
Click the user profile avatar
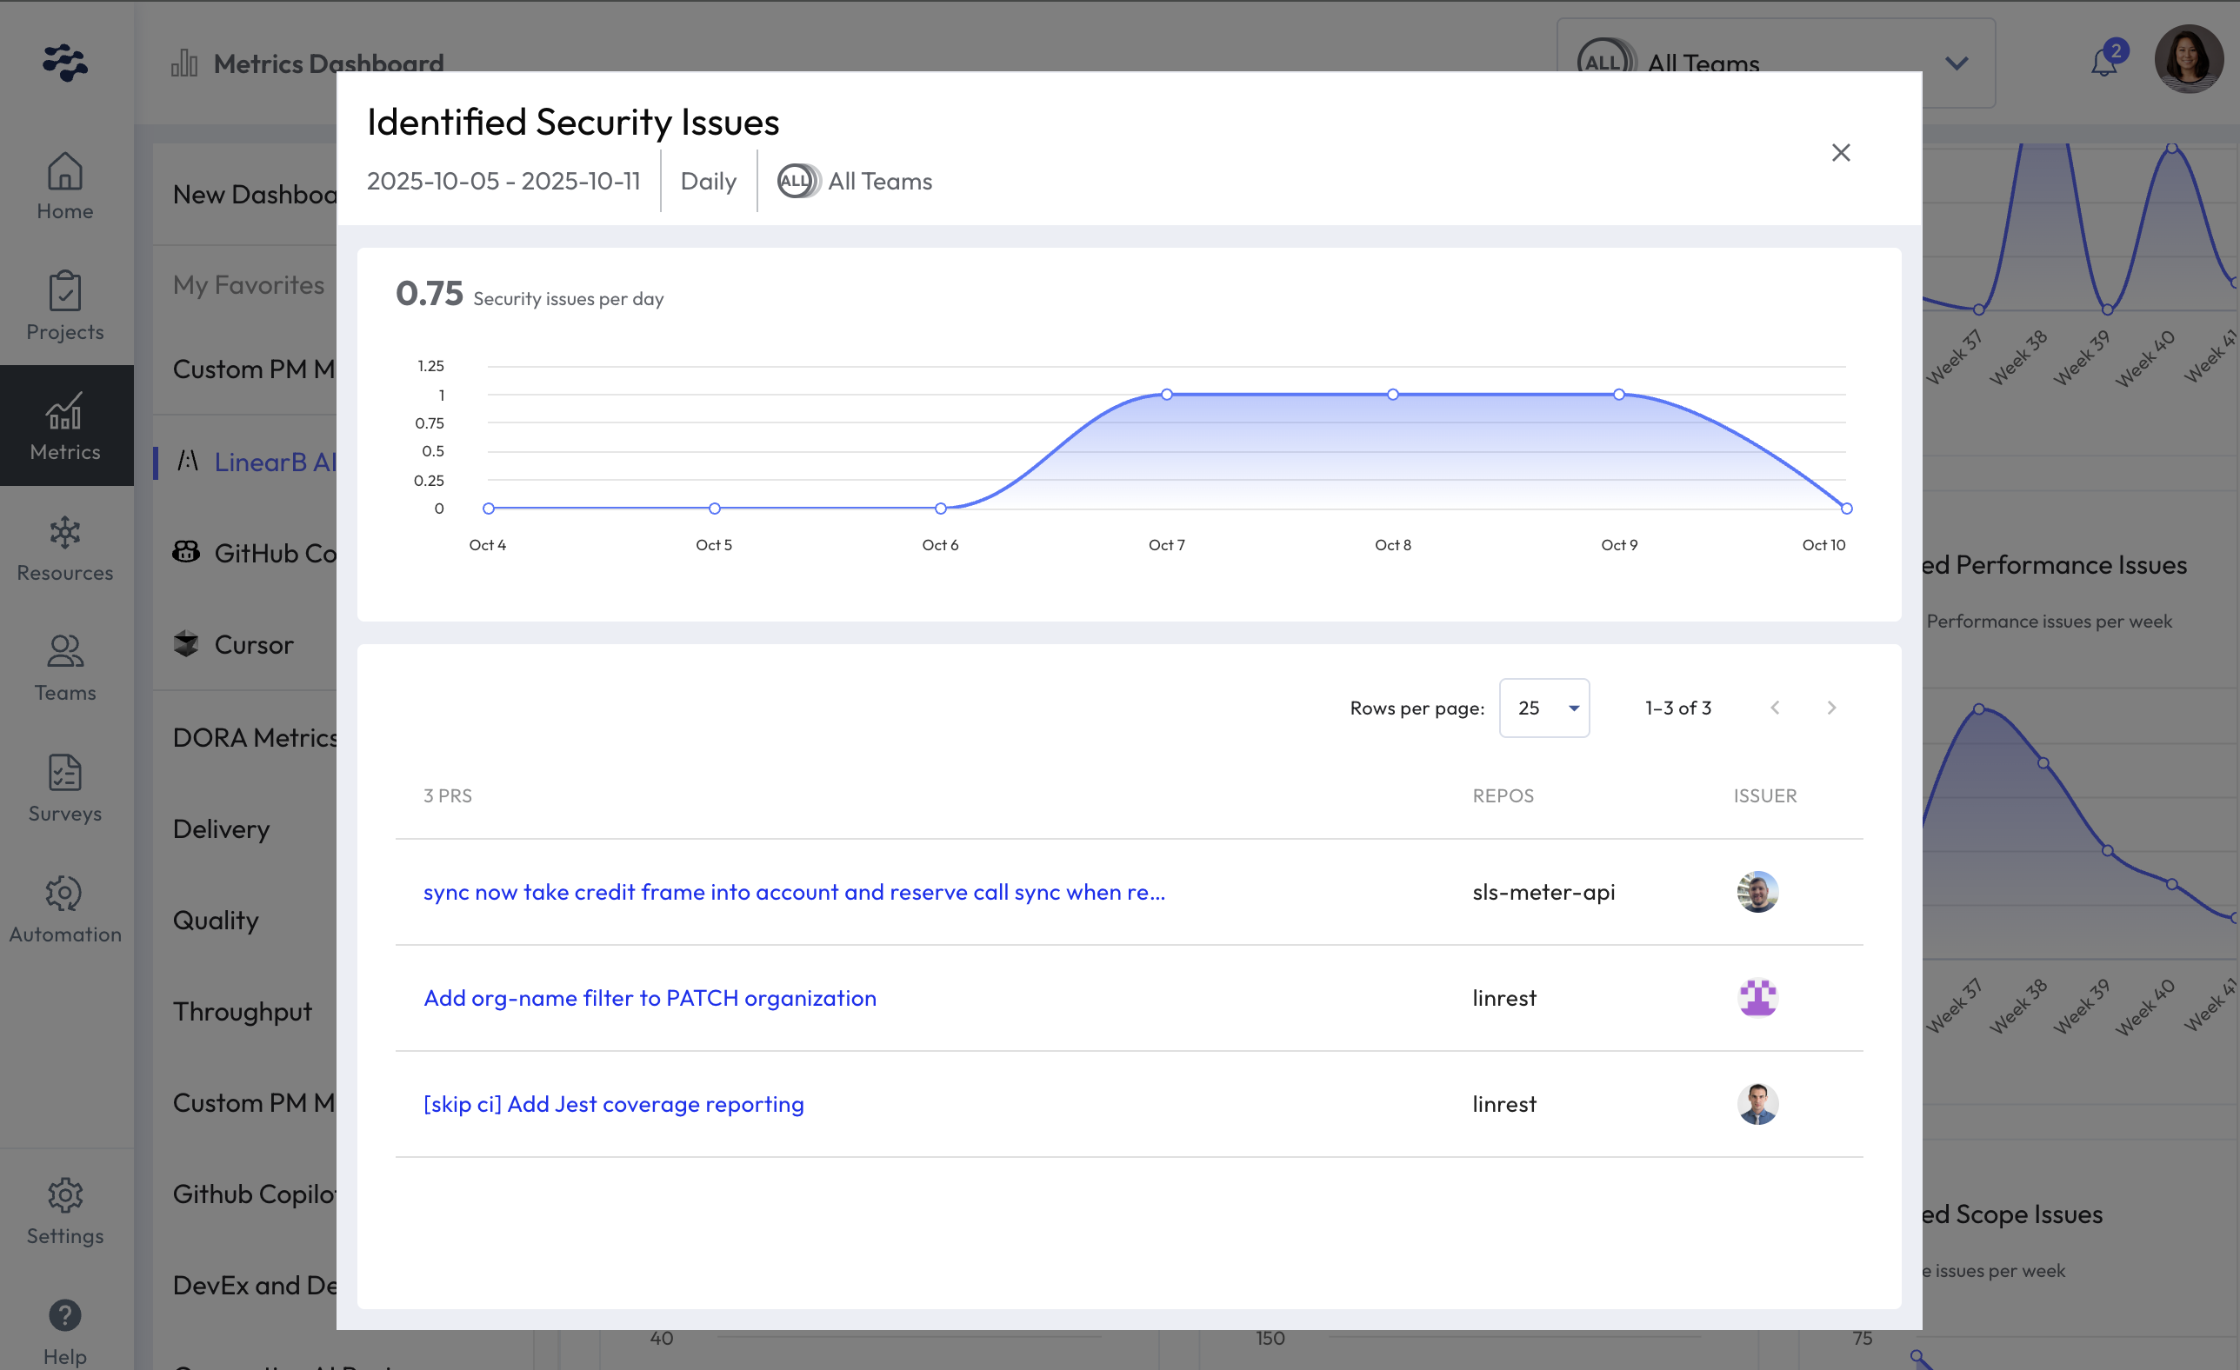click(x=2187, y=59)
